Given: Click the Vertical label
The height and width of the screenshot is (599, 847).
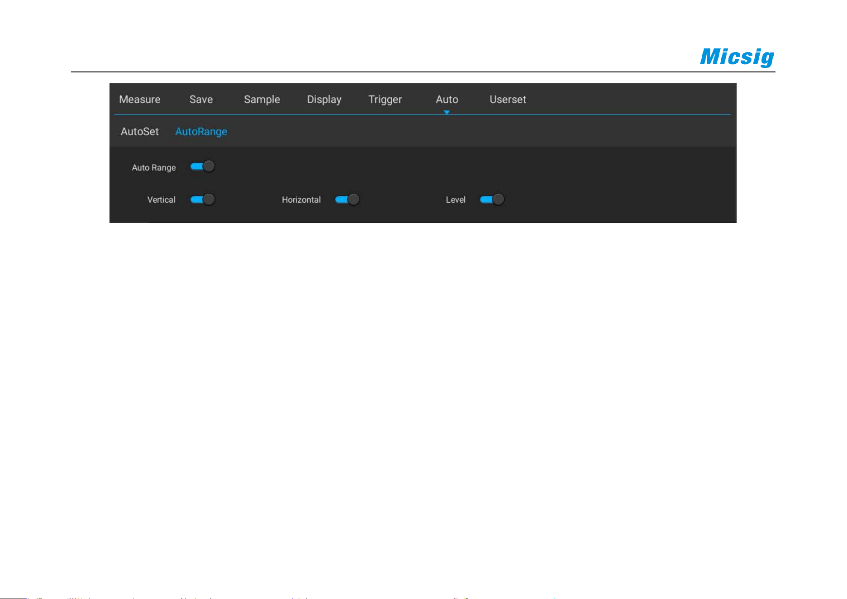Looking at the screenshot, I should pos(161,200).
